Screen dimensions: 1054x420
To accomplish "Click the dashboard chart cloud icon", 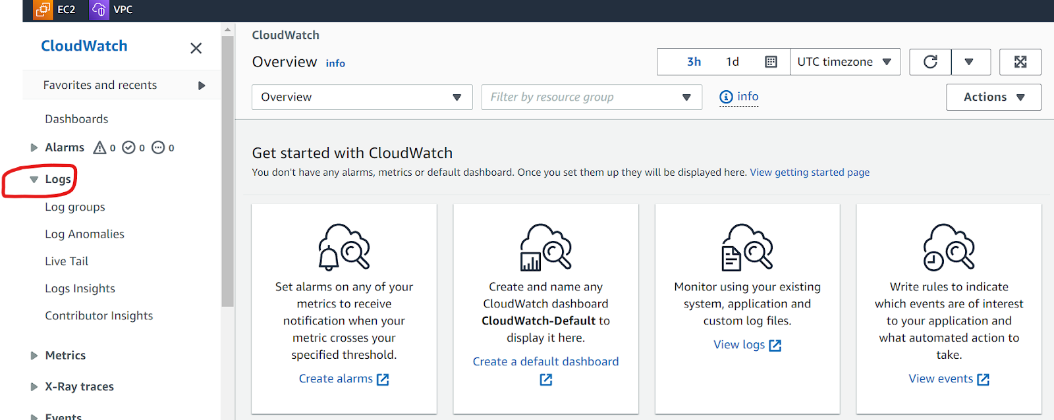I will 545,247.
